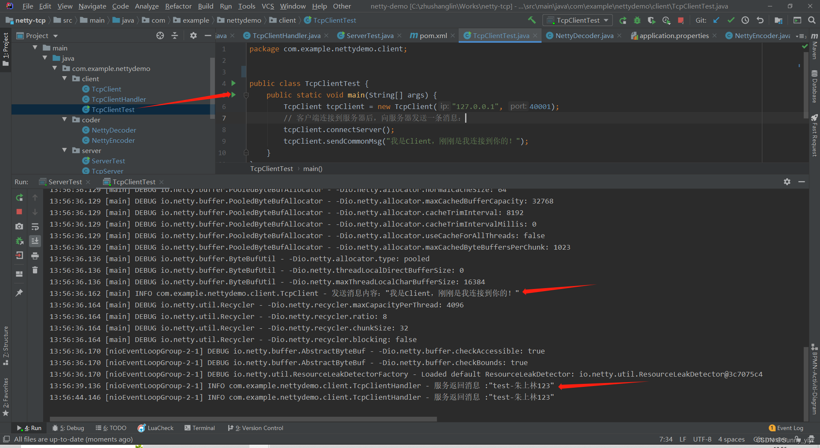Click run gutter arrow beside class TcpClientTest

point(234,83)
